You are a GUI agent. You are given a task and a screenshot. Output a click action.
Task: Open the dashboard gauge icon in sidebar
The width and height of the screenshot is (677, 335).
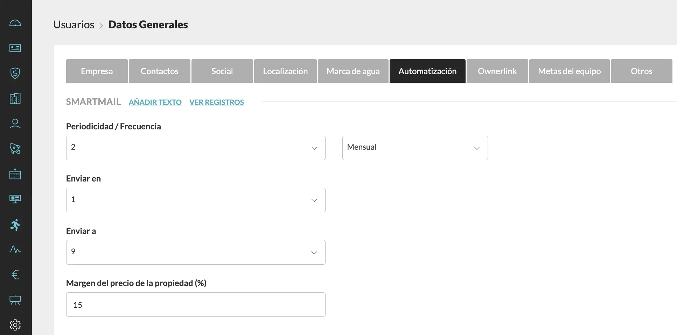pyautogui.click(x=15, y=23)
